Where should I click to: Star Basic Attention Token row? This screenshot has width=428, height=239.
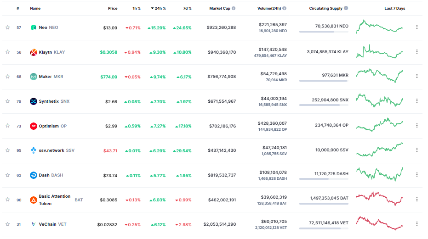tap(8, 200)
